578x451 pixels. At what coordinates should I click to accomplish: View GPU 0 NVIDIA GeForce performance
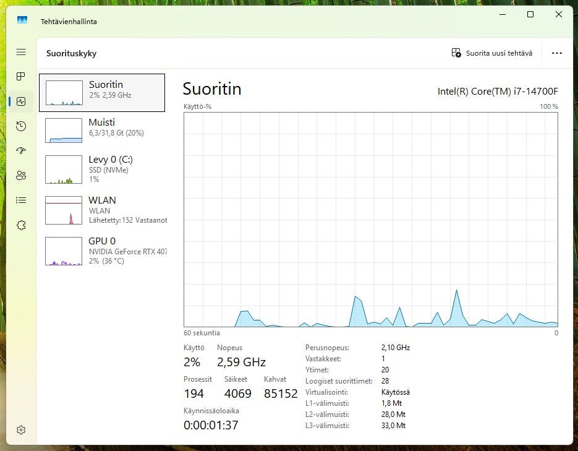coord(102,251)
